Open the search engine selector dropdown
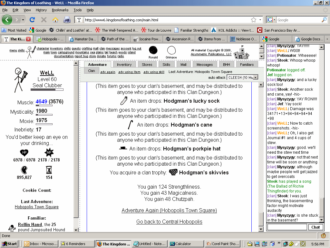This screenshot has width=330, height=248. pyautogui.click(x=272, y=20)
